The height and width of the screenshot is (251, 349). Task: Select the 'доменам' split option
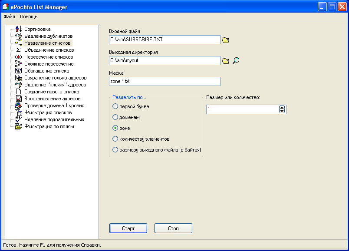pyautogui.click(x=115, y=117)
